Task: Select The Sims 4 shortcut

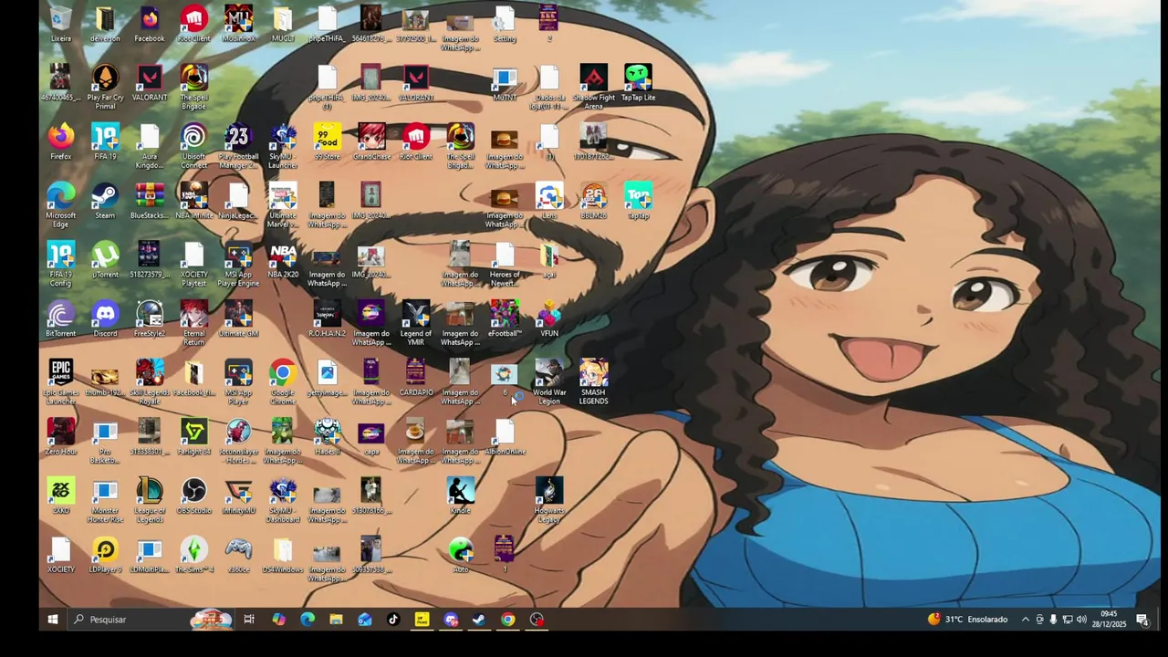Action: (193, 556)
